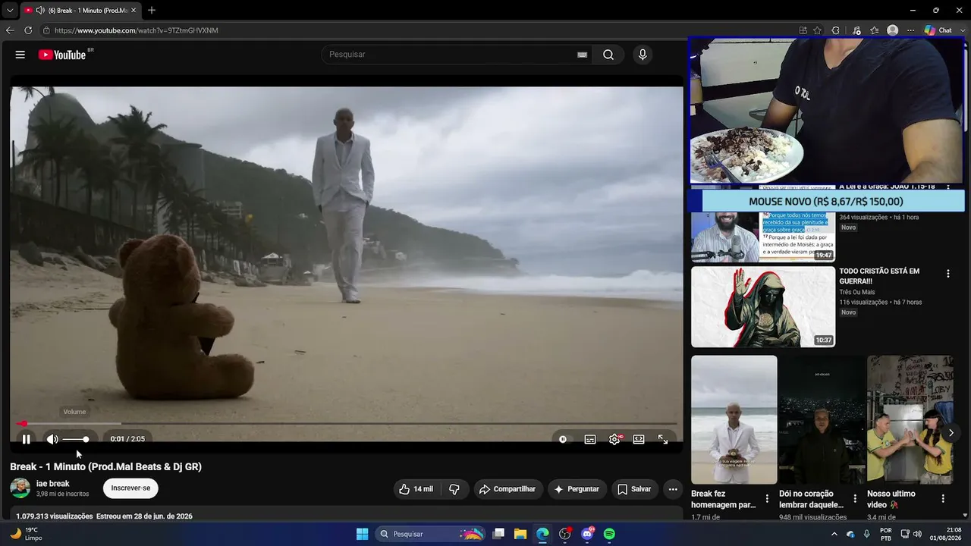Open File Explorer from the taskbar
The height and width of the screenshot is (546, 971).
point(520,534)
